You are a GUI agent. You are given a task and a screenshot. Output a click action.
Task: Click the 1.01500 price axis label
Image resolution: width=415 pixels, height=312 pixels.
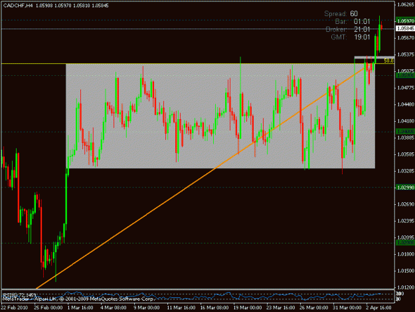pos(406,271)
